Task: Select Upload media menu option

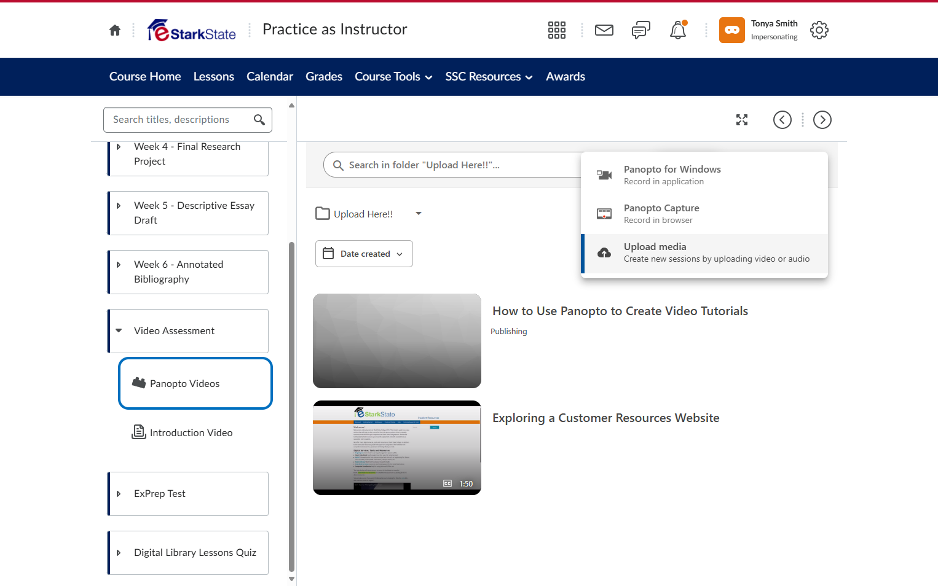Action: click(704, 253)
